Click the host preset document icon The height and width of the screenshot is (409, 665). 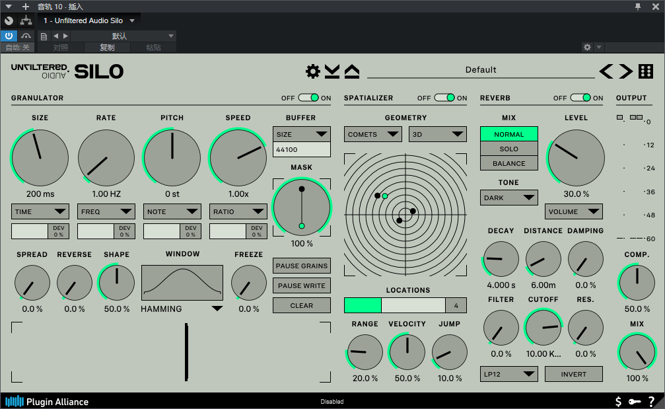coord(44,36)
